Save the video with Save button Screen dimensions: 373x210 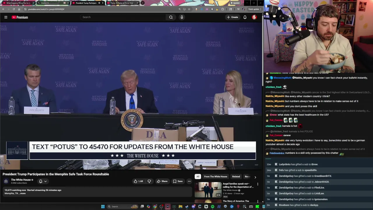click(x=178, y=181)
